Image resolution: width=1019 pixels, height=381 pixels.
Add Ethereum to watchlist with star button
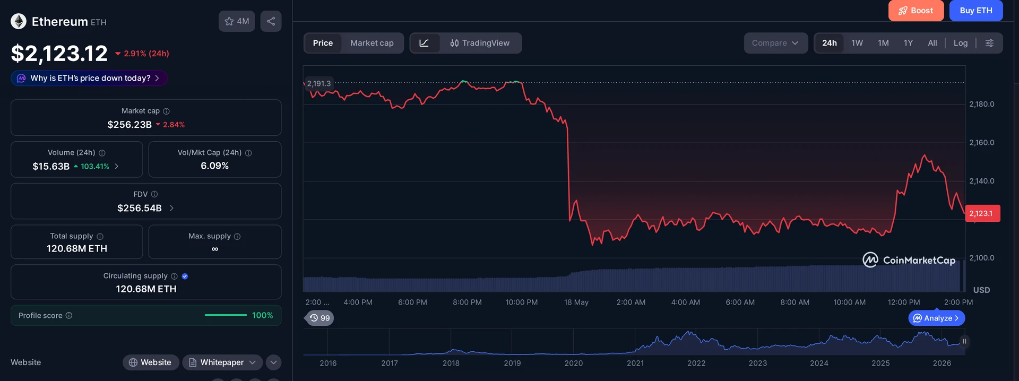click(237, 21)
